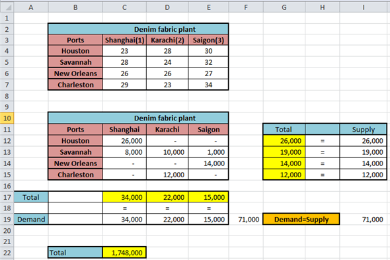
Task: Click Charleston-Karachi shipment cell '12,000'
Action: (x=167, y=175)
